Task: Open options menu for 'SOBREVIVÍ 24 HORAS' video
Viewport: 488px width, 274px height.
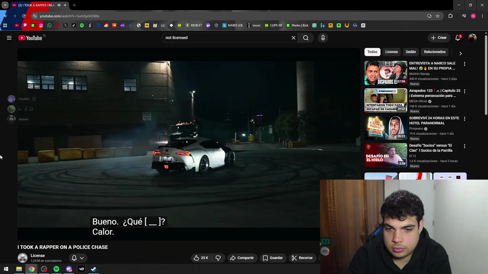Action: (x=464, y=119)
